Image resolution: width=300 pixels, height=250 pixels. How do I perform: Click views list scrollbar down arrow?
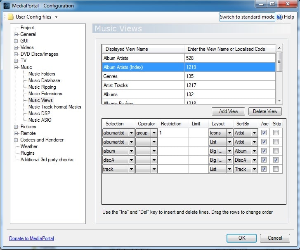[x=279, y=101]
